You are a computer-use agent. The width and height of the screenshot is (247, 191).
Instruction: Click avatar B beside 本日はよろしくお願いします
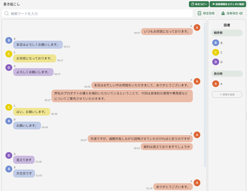(9, 40)
